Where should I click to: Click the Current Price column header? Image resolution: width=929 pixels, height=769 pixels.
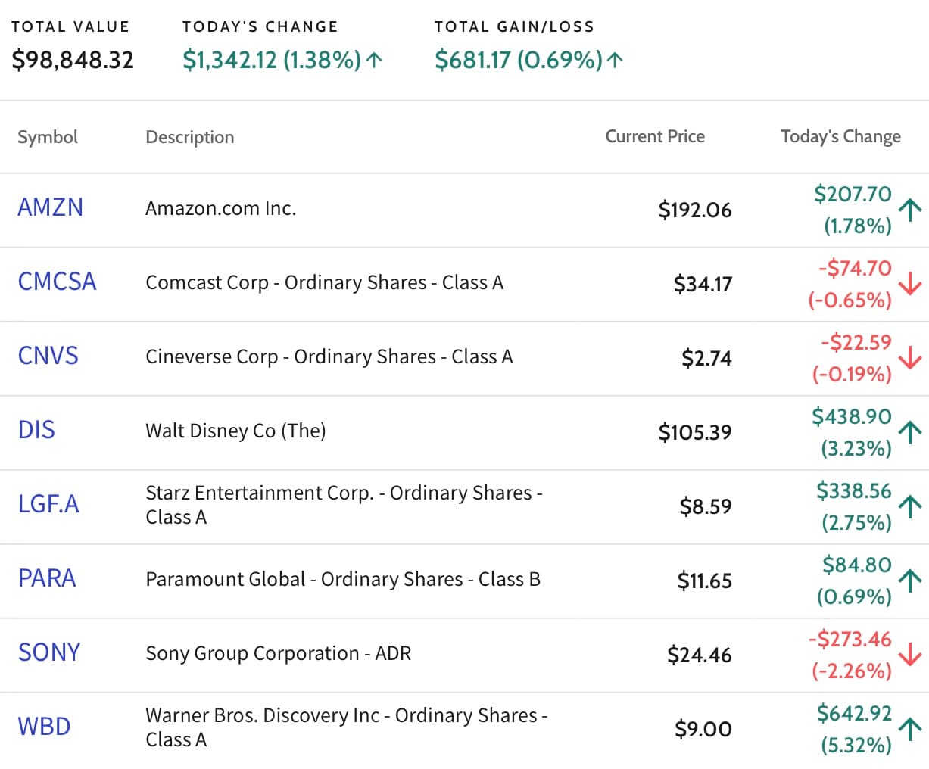click(x=655, y=136)
